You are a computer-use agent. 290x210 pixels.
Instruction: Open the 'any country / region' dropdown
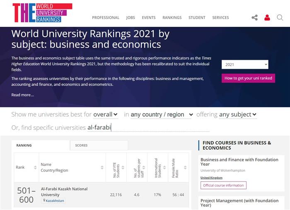click(x=162, y=114)
